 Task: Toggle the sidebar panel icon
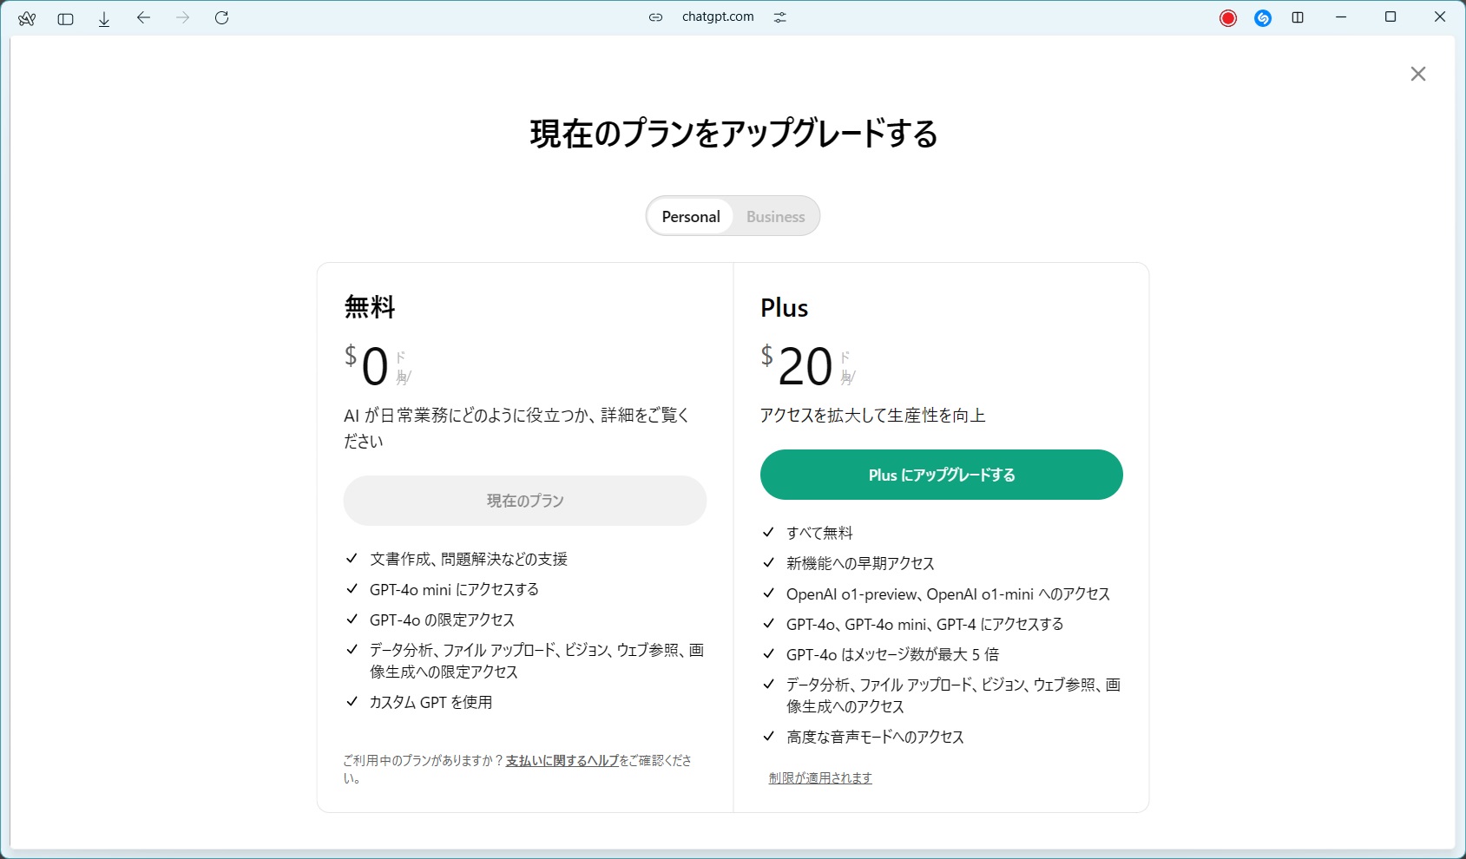[65, 18]
